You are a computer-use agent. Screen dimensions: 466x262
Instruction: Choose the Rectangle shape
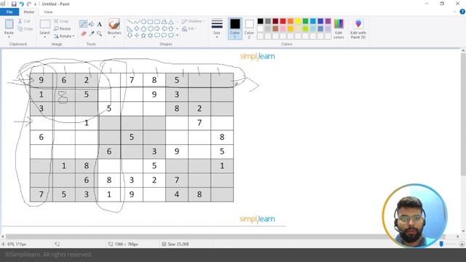151,22
